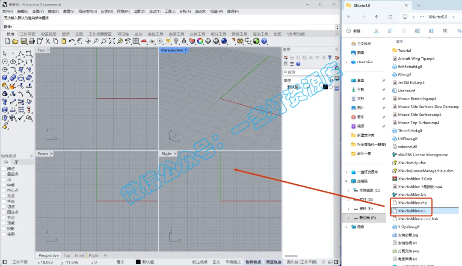Click the blue help question mark in toolbar
Image resolution: width=462 pixels, height=266 pixels.
264,41
